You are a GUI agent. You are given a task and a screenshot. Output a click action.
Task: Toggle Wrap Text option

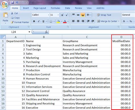point(104,15)
